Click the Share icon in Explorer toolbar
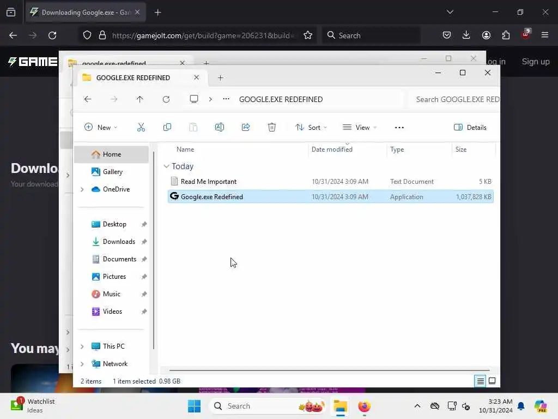Viewport: 558px width, 419px height. coord(246,127)
